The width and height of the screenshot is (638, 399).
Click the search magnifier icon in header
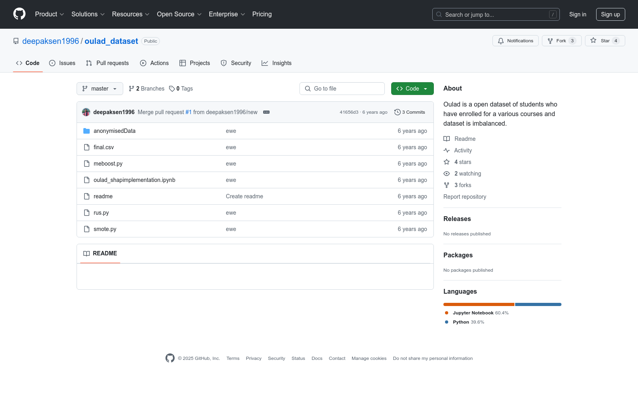click(439, 14)
